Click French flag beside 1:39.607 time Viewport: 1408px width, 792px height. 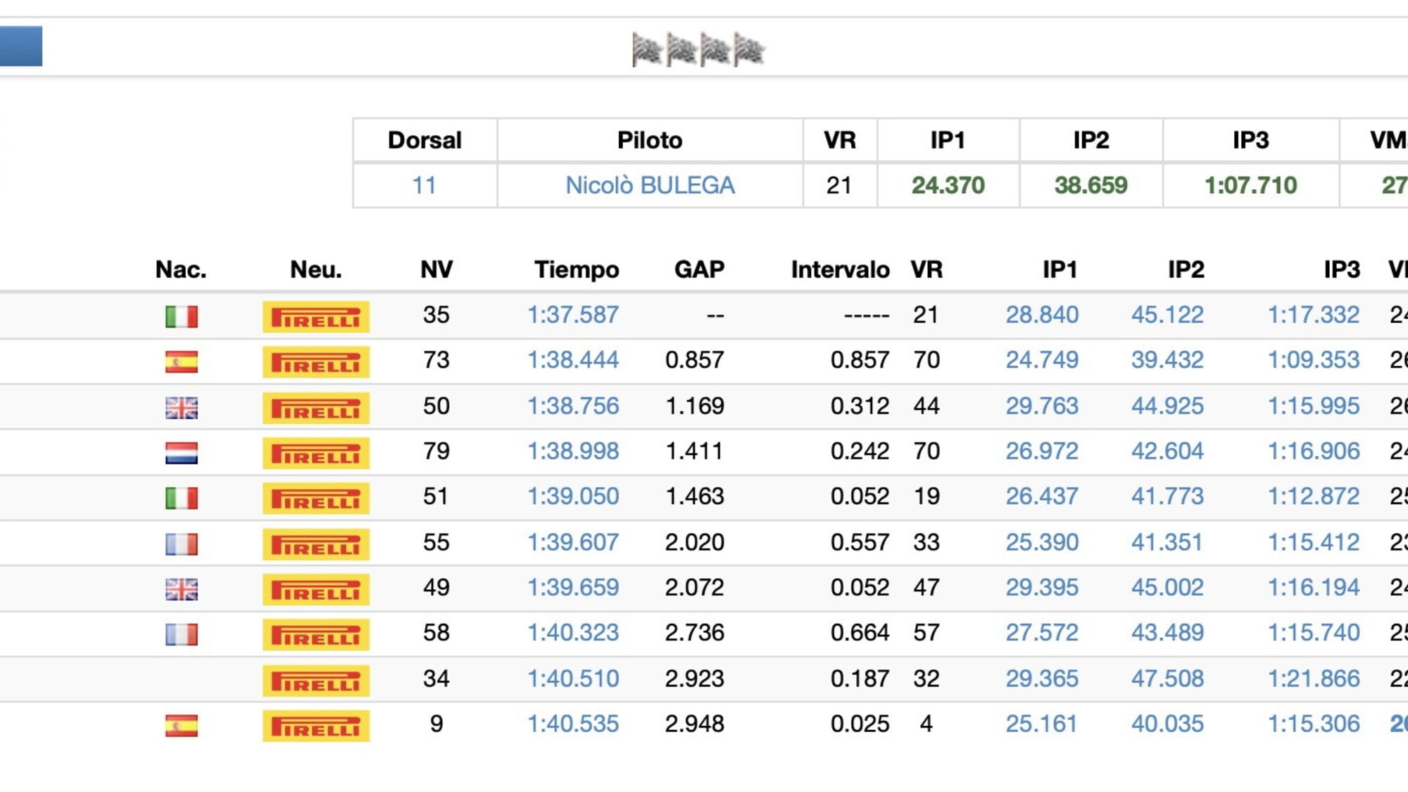[181, 543]
